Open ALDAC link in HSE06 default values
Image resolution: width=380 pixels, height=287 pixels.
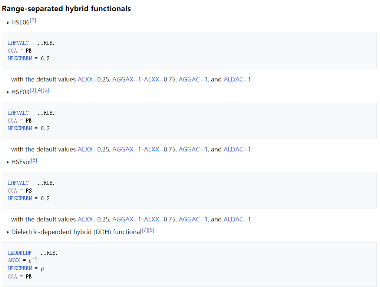coord(233,79)
